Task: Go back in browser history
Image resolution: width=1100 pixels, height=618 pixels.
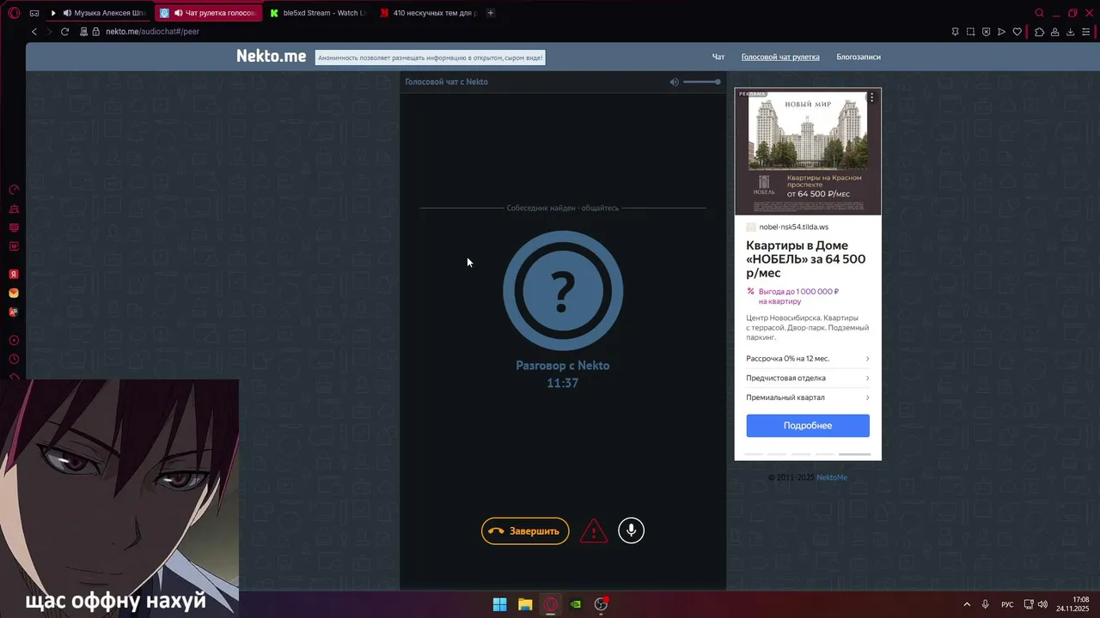Action: click(x=34, y=32)
